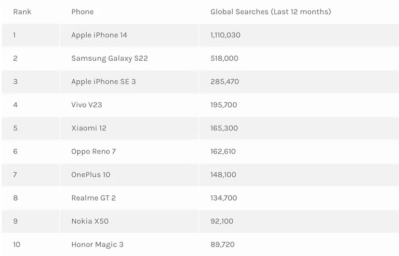Click the 1,110,030 search count value
Screen dimensions: 399x256
(225, 35)
